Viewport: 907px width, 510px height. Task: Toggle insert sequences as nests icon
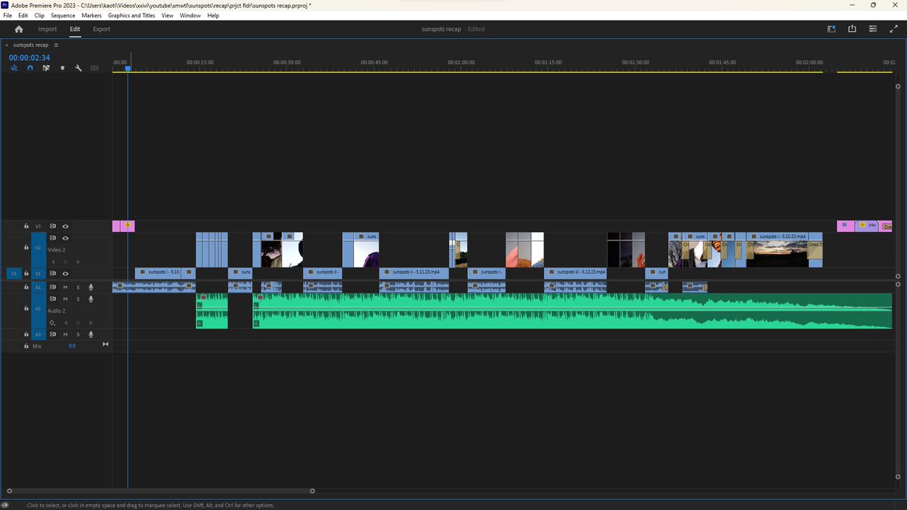coord(14,68)
